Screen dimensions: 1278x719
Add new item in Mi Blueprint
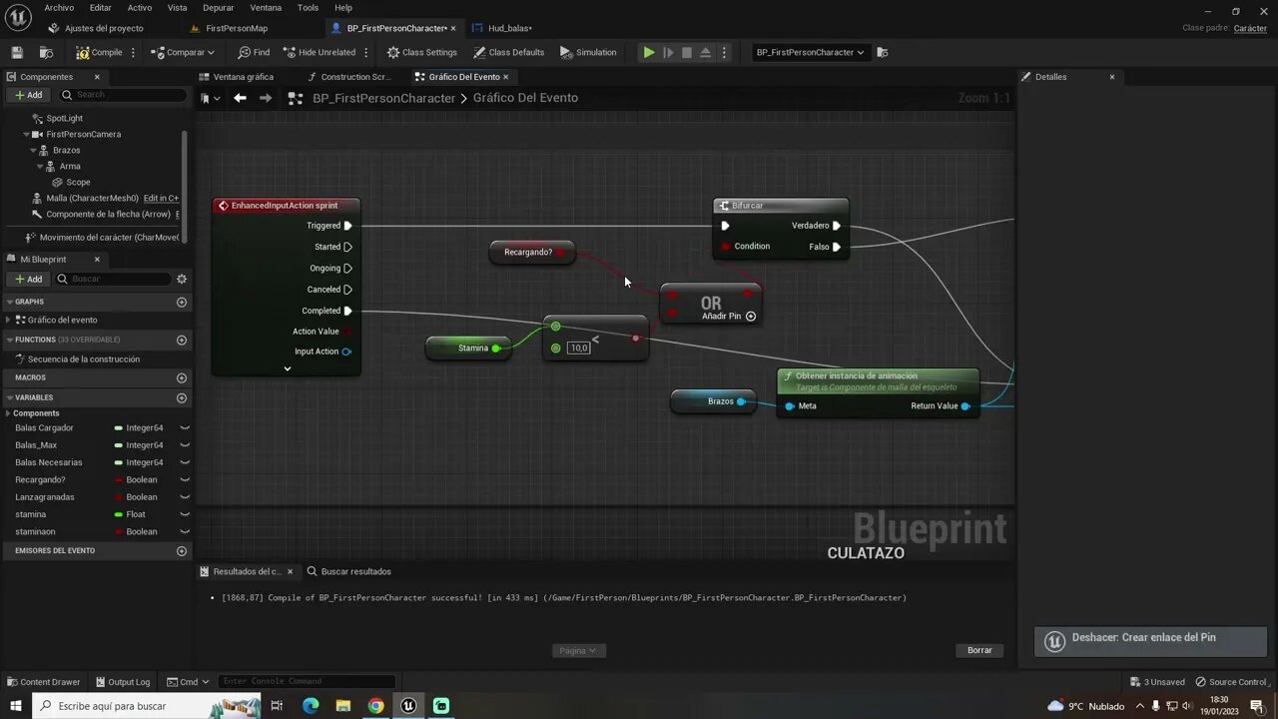point(29,279)
